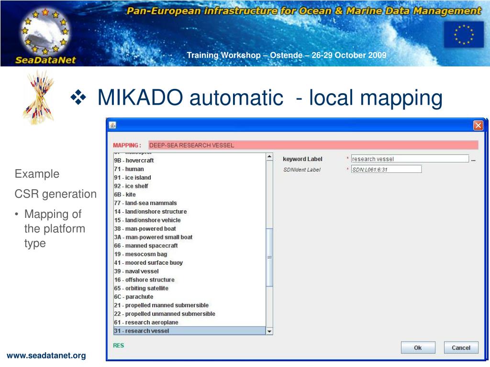Close the mapping dialog window
The height and width of the screenshot is (367, 490).
(x=478, y=126)
